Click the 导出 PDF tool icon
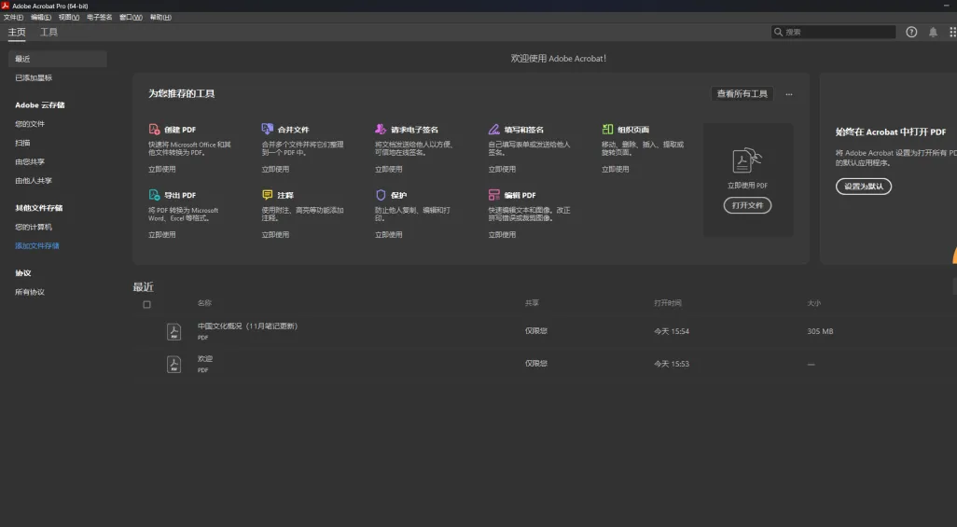957x527 pixels. point(155,195)
